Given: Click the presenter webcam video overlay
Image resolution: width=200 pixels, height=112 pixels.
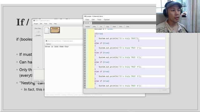Looking at the screenshot, I should click(x=178, y=16).
